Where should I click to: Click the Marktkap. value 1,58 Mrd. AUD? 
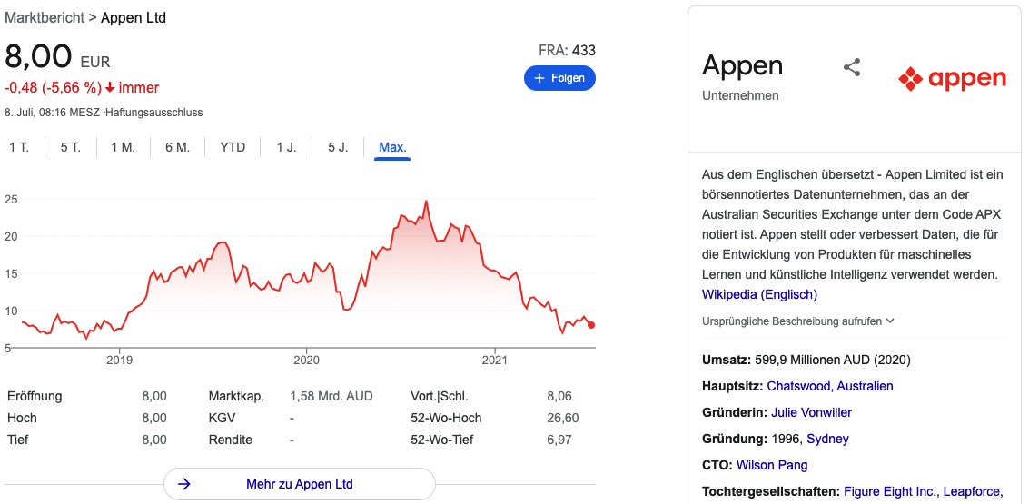click(x=331, y=396)
